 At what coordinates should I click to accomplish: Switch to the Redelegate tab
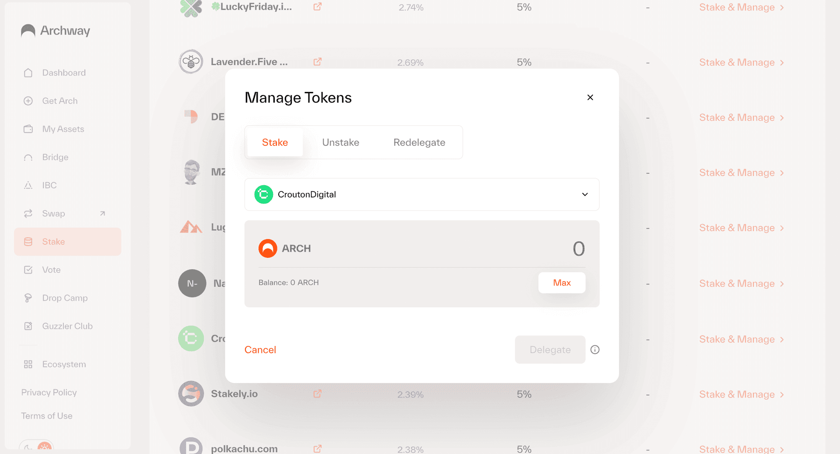pos(419,142)
